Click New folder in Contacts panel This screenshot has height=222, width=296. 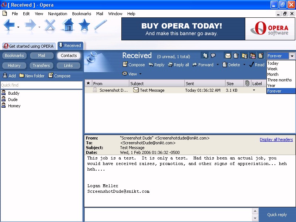tap(32, 75)
